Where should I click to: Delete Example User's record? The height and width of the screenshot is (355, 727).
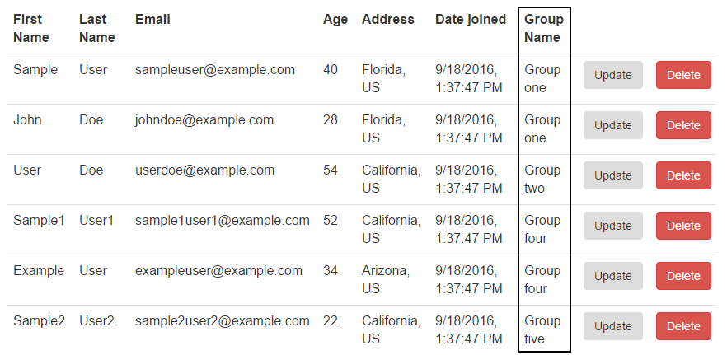[x=682, y=276]
